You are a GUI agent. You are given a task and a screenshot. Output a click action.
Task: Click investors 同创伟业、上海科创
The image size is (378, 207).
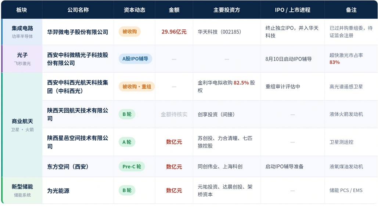click(220, 167)
